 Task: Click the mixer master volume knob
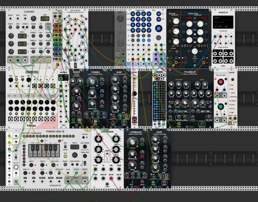(159, 28)
